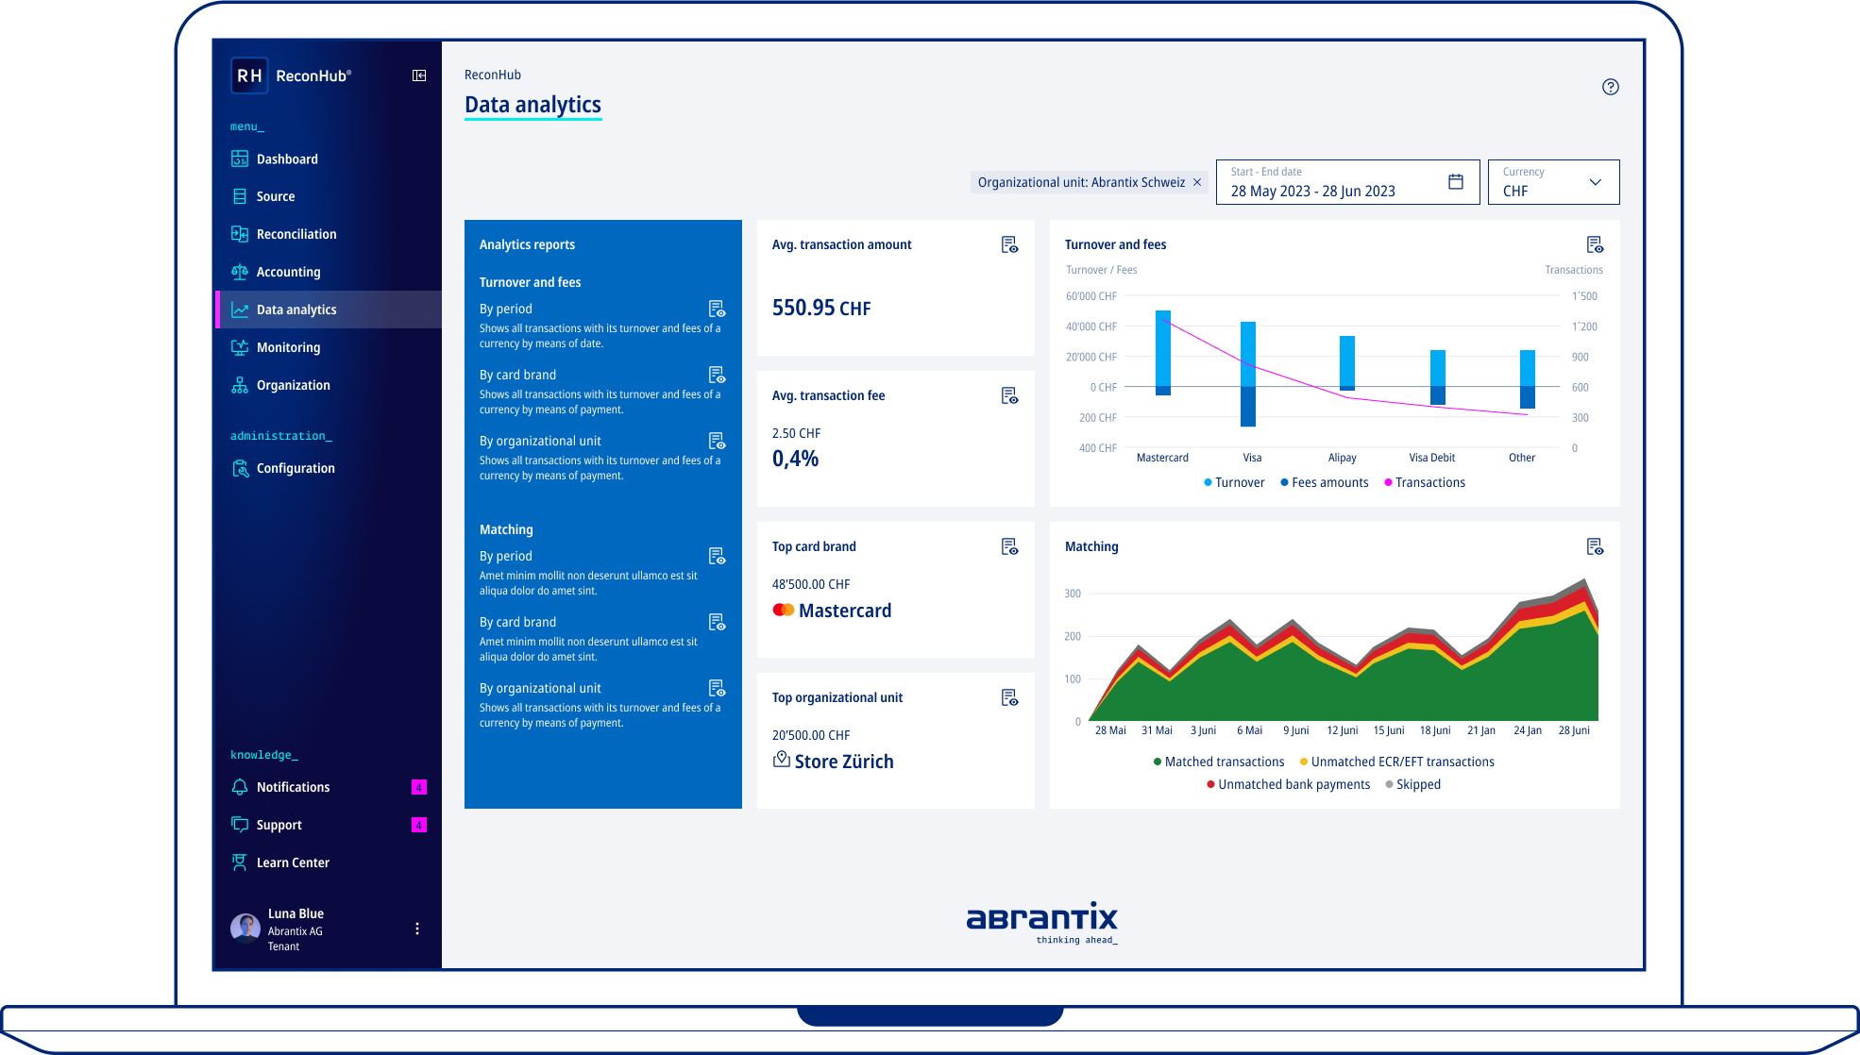The image size is (1860, 1055).
Task: Toggle the Unmatched ECR/EFT transactions legend item
Action: click(1397, 762)
